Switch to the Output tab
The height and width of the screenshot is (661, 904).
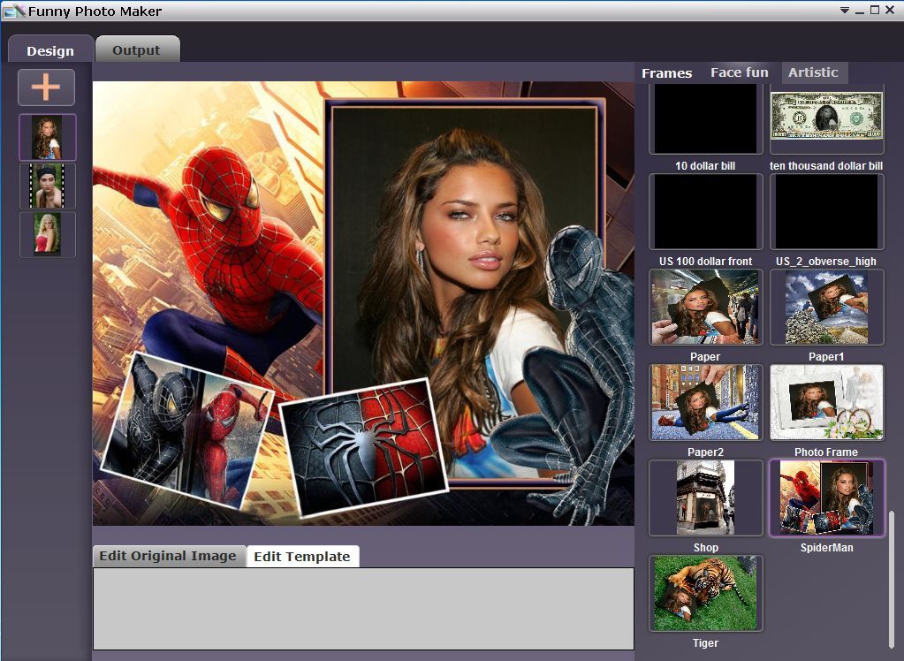pos(137,49)
